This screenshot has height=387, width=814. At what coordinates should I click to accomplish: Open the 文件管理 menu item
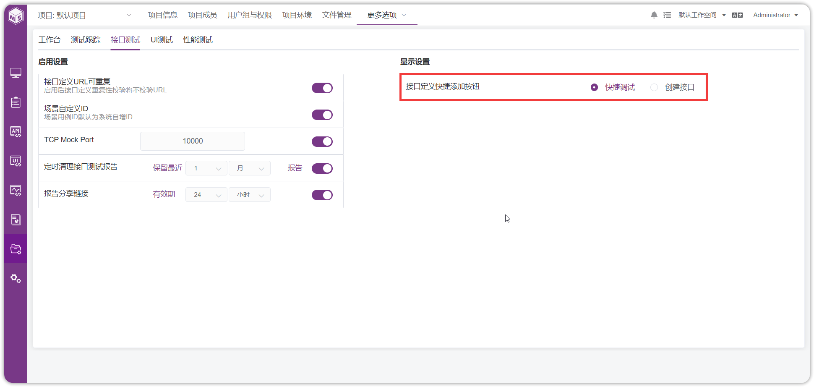point(337,15)
